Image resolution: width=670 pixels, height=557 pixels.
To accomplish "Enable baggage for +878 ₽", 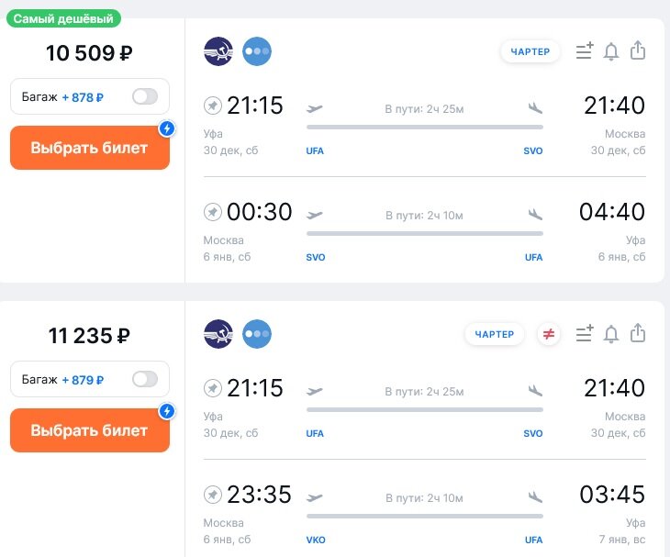I will coord(144,97).
